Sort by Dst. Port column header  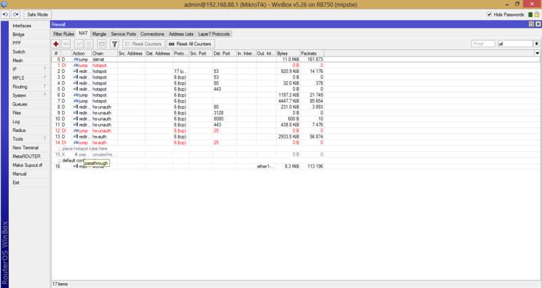click(224, 53)
